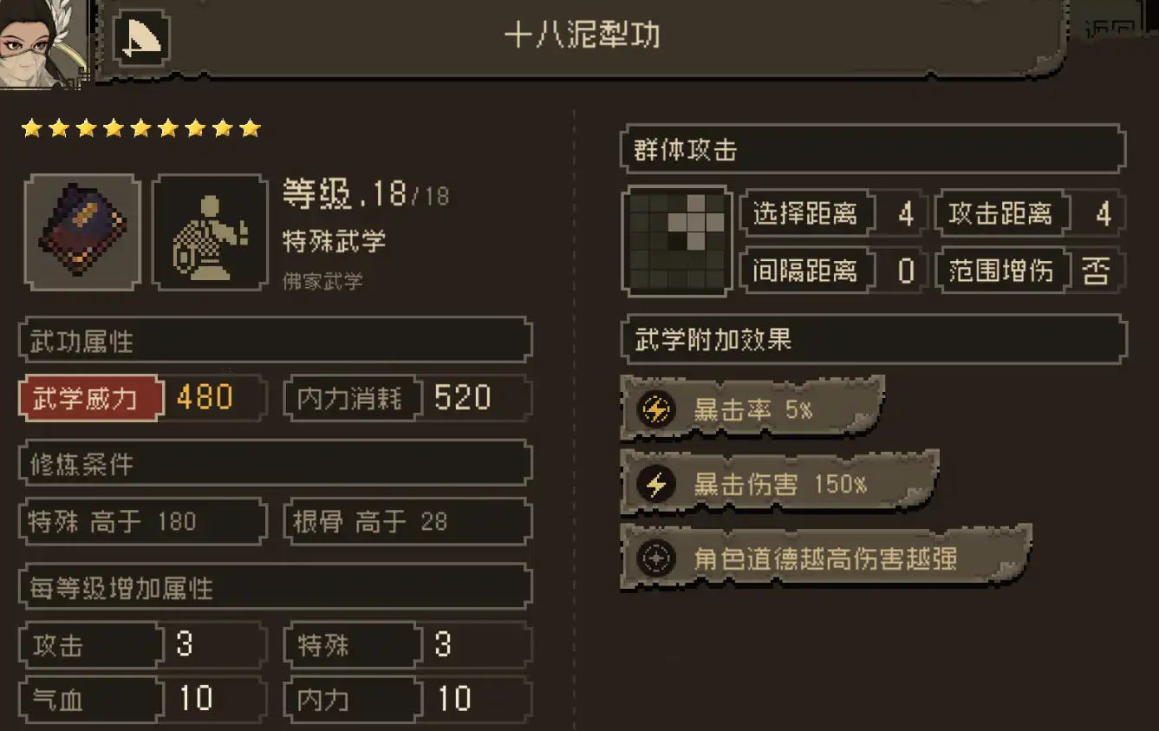Image resolution: width=1159 pixels, height=731 pixels.
Task: Click the ten gold star rating row
Action: point(140,128)
